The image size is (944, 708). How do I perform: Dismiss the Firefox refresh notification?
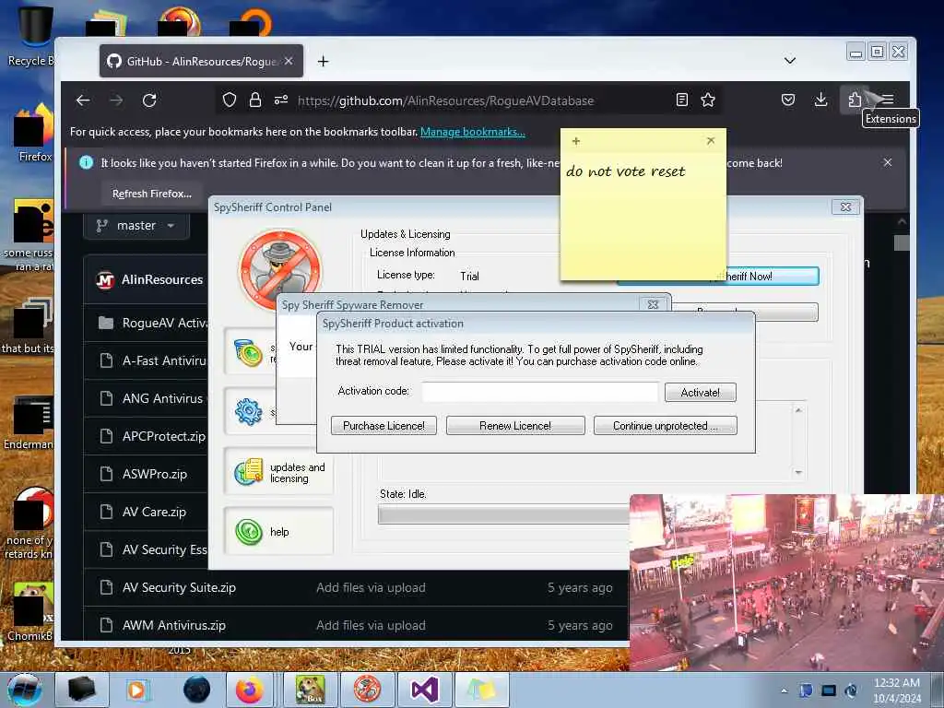click(x=888, y=162)
